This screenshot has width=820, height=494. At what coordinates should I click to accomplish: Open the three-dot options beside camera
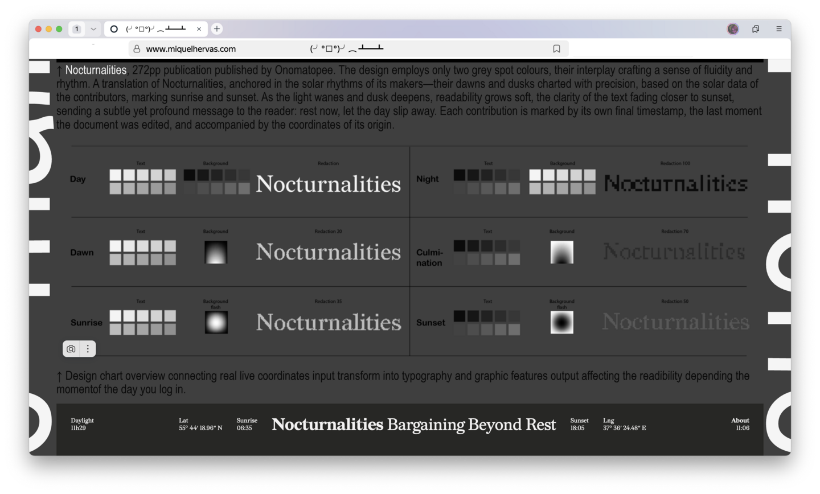88,349
